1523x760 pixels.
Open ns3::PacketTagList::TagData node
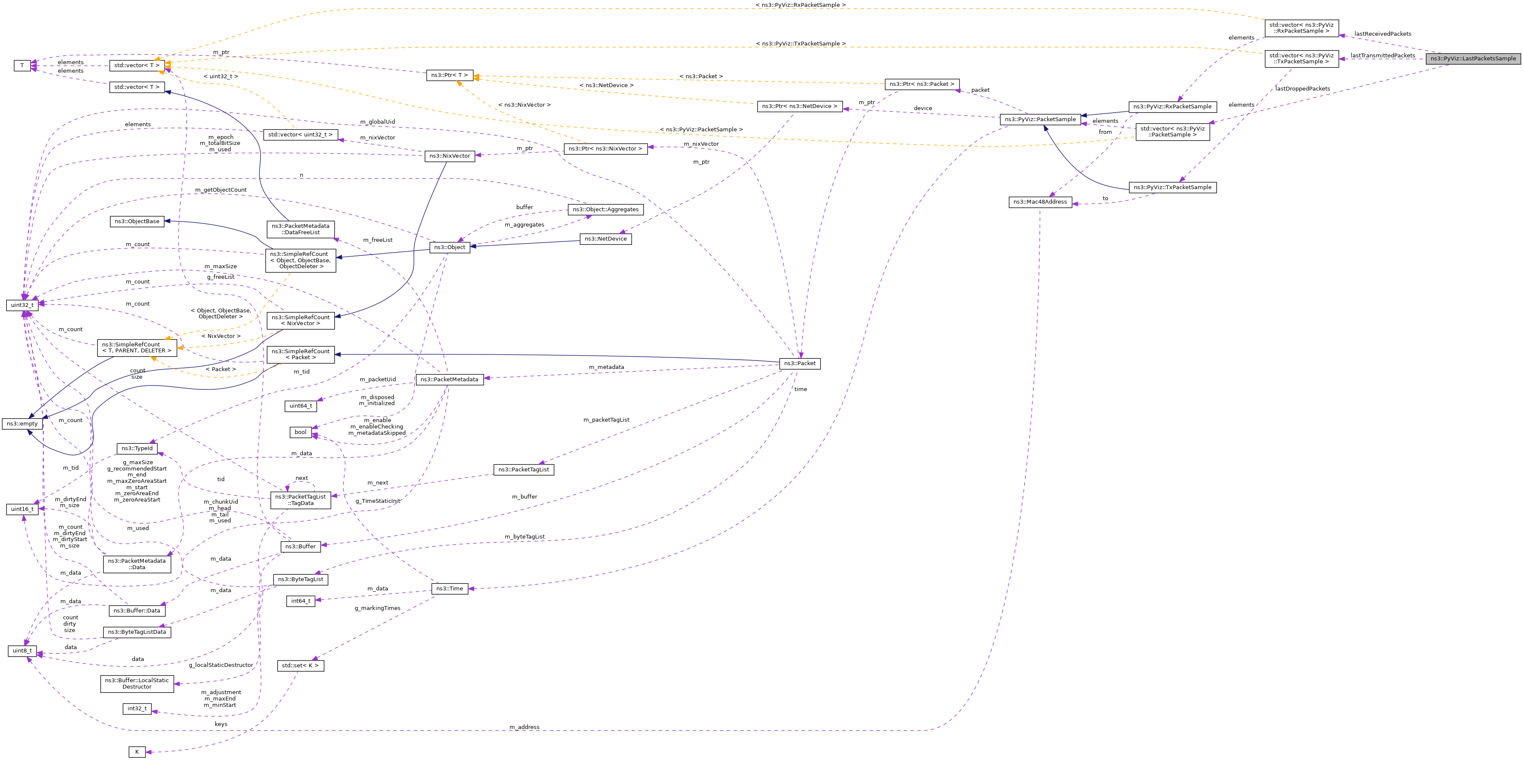click(300, 500)
